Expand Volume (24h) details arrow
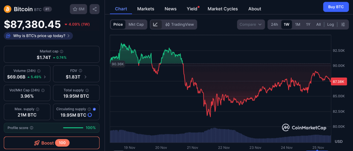 click(x=45, y=77)
